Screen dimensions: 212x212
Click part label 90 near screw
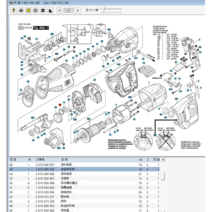point(111,70)
